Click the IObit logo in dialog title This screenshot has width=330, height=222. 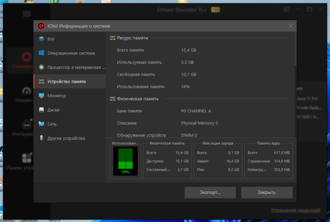41,26
